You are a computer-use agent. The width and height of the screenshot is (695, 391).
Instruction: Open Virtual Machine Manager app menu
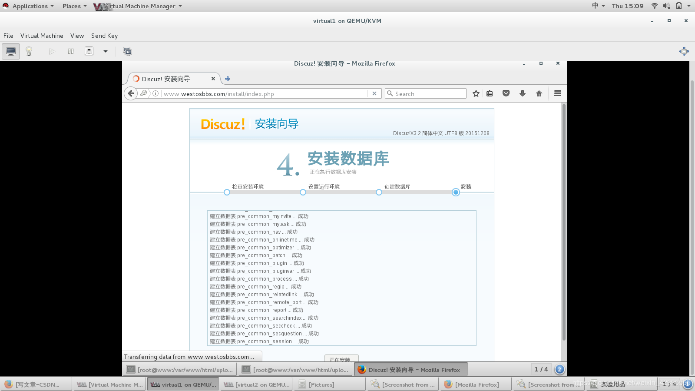138,6
